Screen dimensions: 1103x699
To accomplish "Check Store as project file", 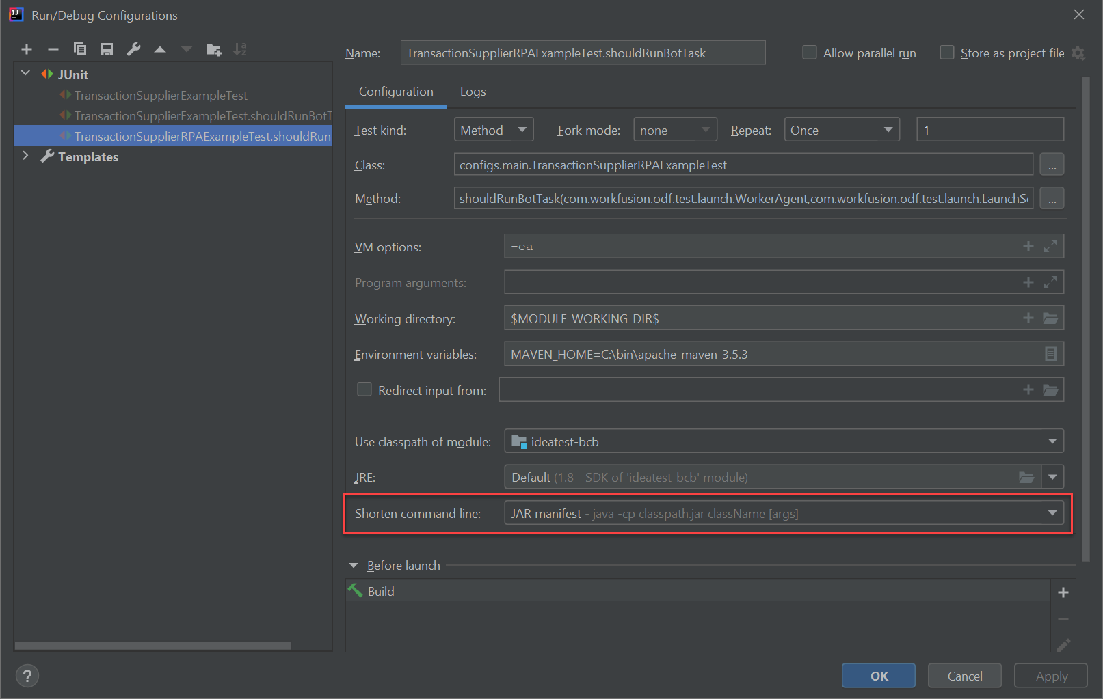I will pyautogui.click(x=947, y=53).
